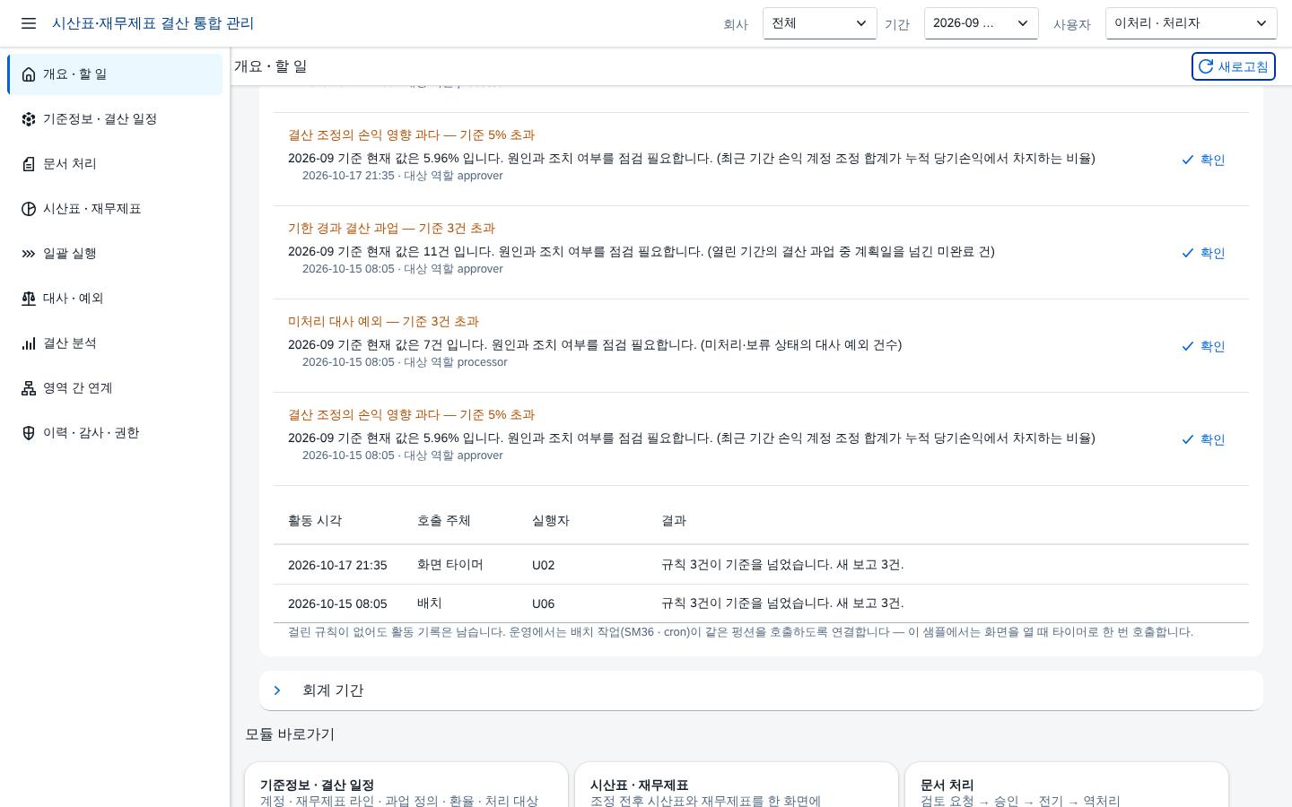1292x807 pixels.
Task: Click the 기준정보 · 결산 일정 sidebar icon
Action: click(x=29, y=119)
